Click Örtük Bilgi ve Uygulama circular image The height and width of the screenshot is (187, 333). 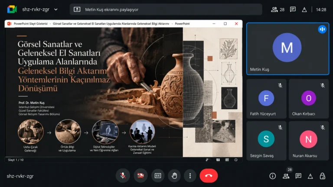click(68, 132)
